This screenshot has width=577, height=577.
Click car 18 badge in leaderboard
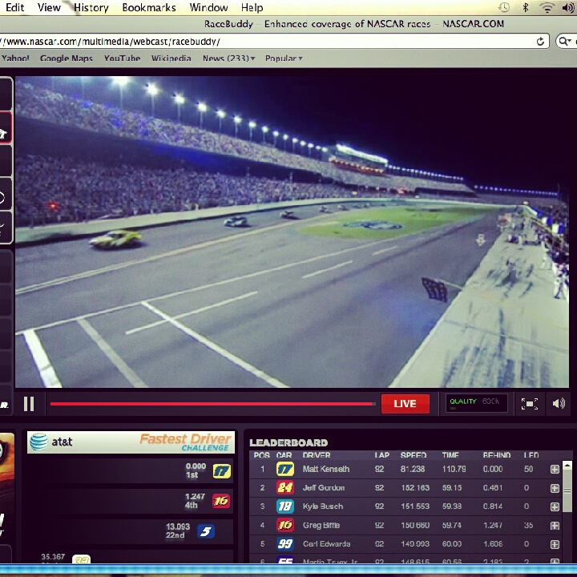click(284, 506)
